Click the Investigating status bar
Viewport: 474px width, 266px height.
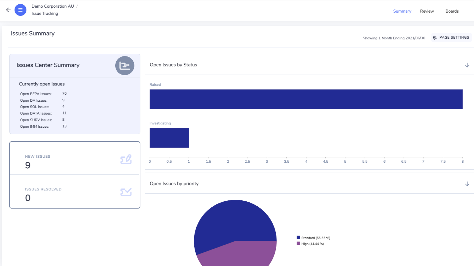tap(169, 138)
